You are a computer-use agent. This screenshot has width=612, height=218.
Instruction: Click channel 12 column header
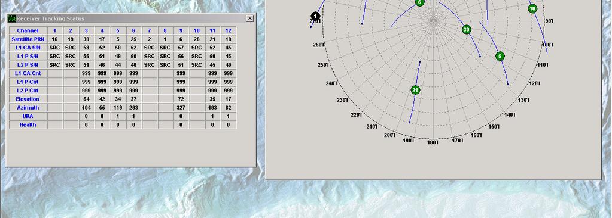click(229, 30)
